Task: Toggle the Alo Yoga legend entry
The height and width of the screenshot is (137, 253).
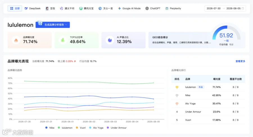Action: (x=96, y=128)
